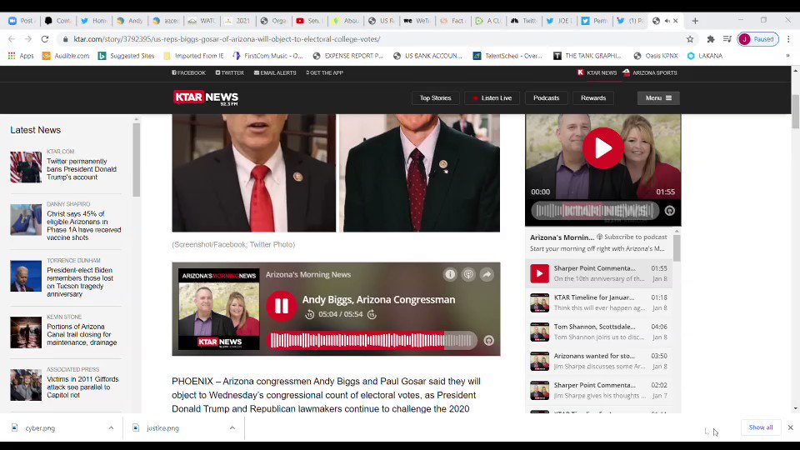
Task: Click the Listen Live button
Action: (x=492, y=98)
